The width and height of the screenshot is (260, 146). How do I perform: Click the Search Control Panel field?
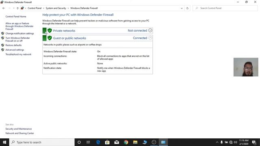225,8
